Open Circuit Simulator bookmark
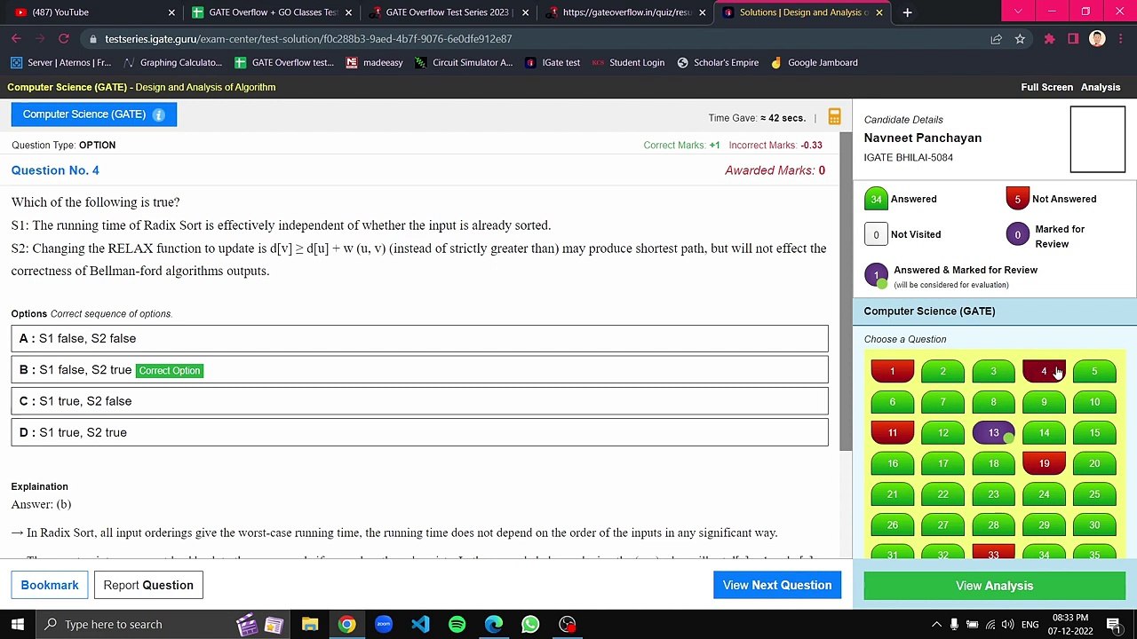1137x639 pixels. [x=464, y=63]
